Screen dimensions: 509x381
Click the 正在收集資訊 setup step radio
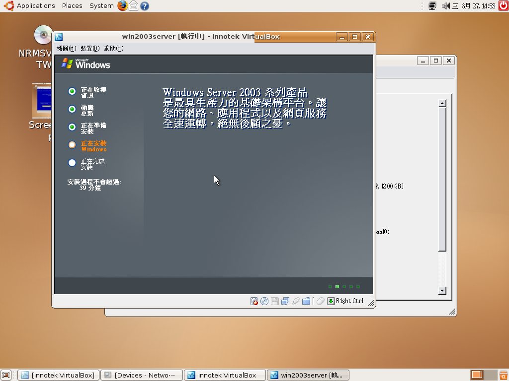pyautogui.click(x=72, y=91)
